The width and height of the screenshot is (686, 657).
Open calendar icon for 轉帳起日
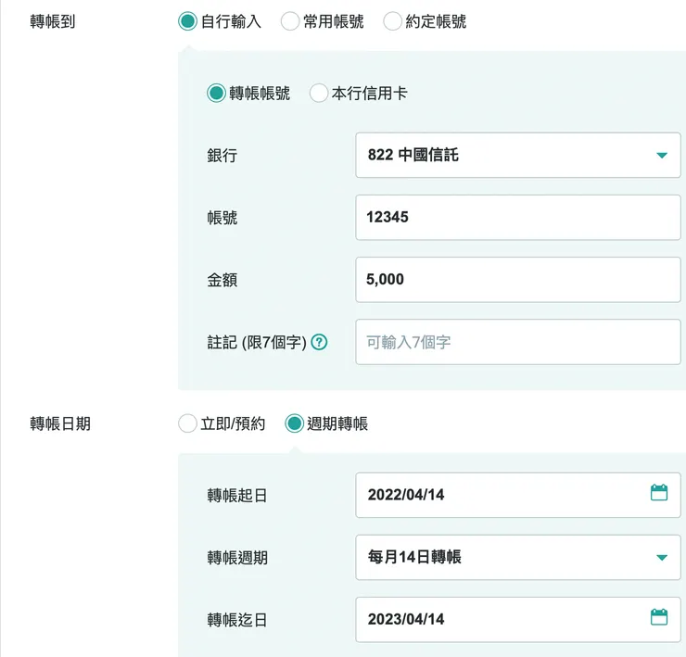click(659, 493)
